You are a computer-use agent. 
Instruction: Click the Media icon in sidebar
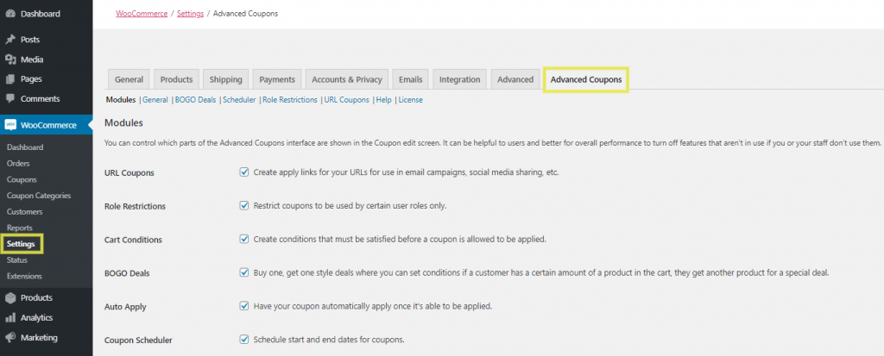[10, 59]
